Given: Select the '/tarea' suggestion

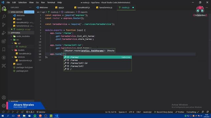Looking at the screenshot, I should click(98, 60).
